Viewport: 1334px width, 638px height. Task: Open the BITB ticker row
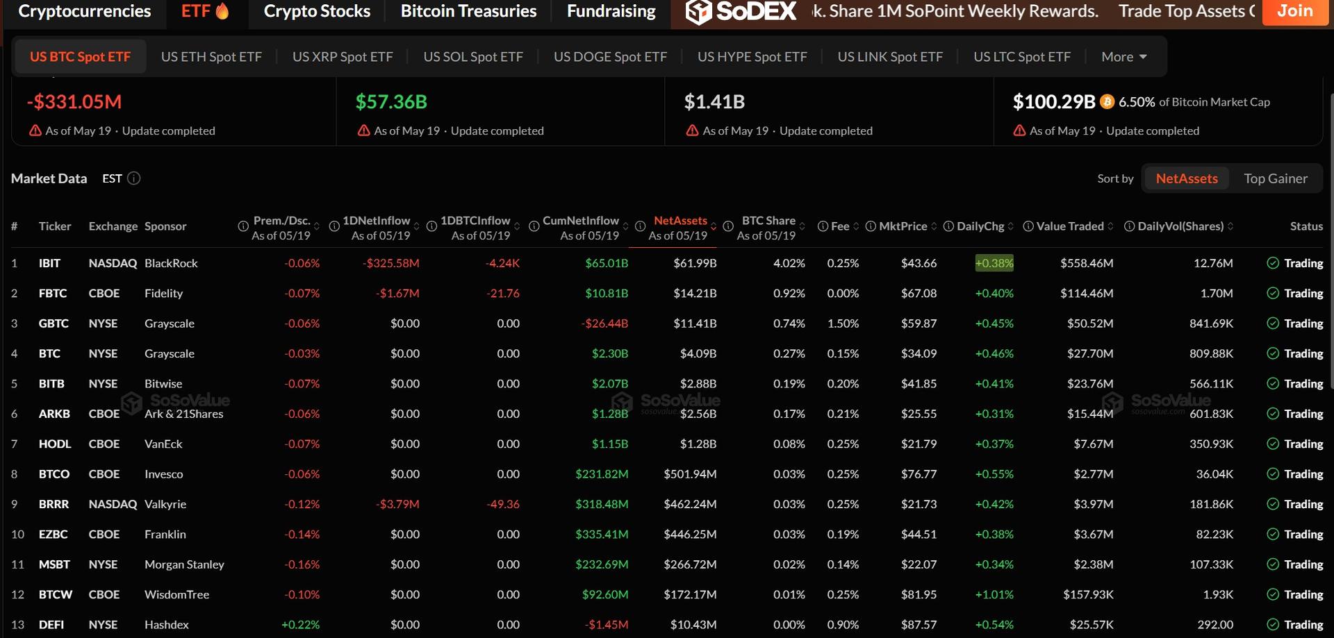point(667,383)
